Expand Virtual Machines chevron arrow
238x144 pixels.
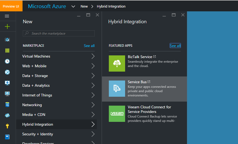point(93,56)
